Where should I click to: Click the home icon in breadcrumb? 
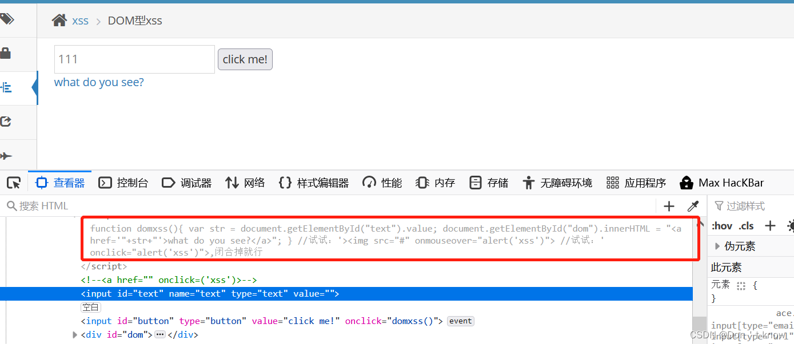(x=59, y=21)
